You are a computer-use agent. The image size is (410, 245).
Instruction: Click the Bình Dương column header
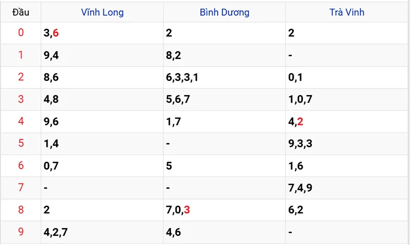(224, 12)
